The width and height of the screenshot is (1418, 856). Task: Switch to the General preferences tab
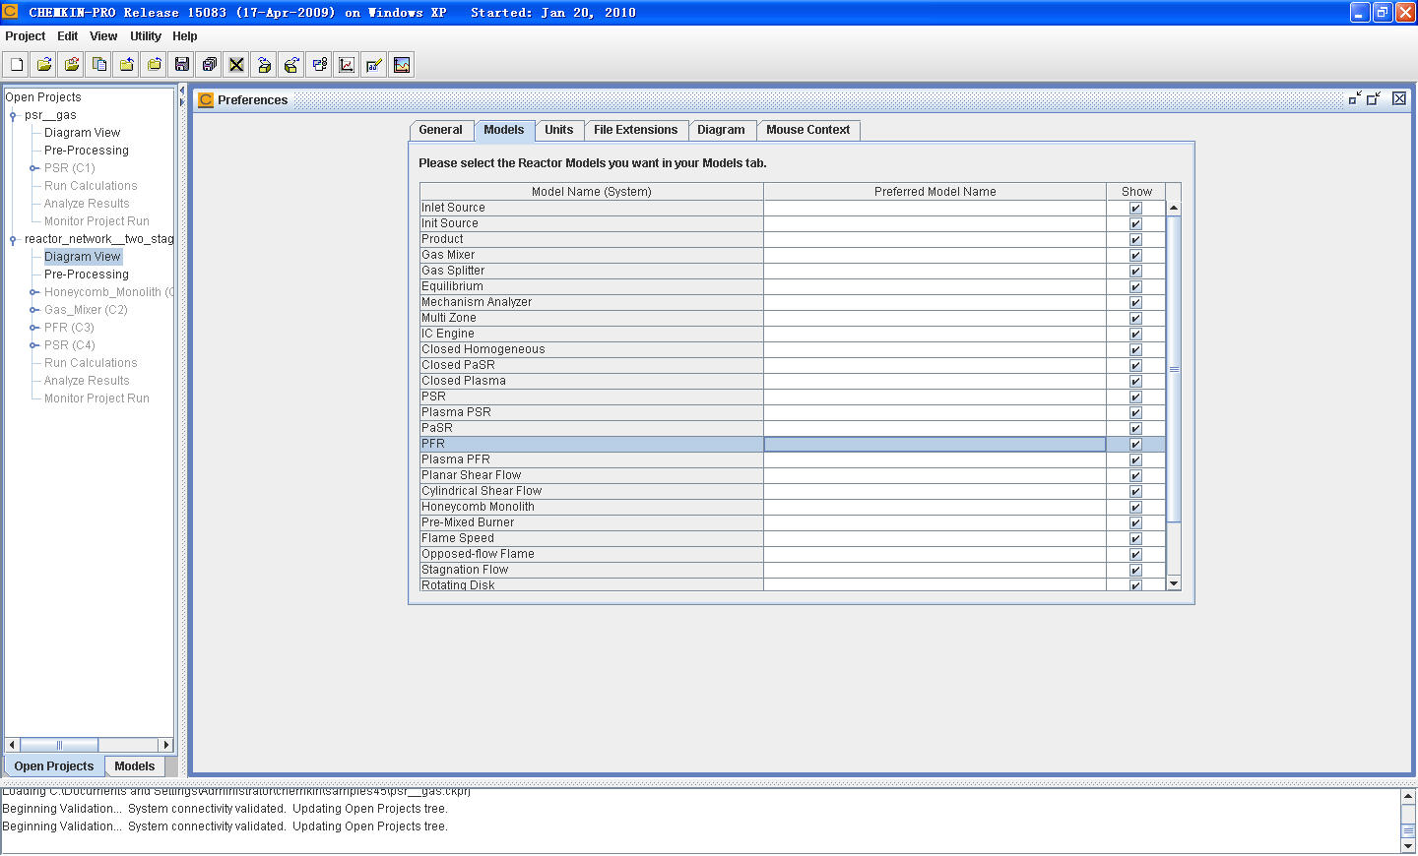coord(441,130)
